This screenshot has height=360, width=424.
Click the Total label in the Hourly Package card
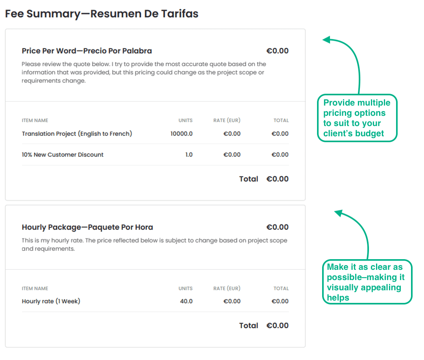(x=249, y=325)
